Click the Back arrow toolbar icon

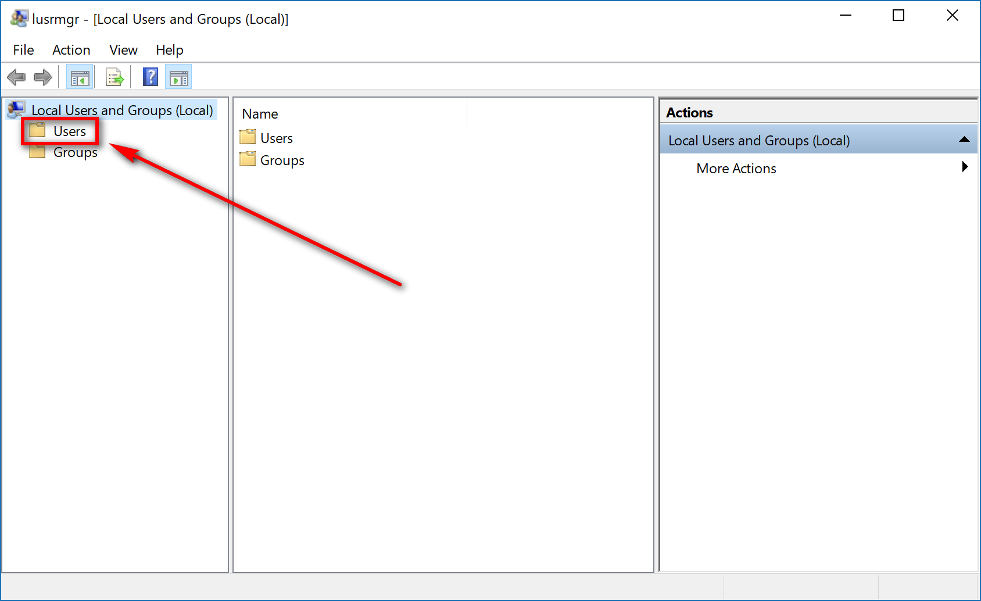pyautogui.click(x=16, y=77)
